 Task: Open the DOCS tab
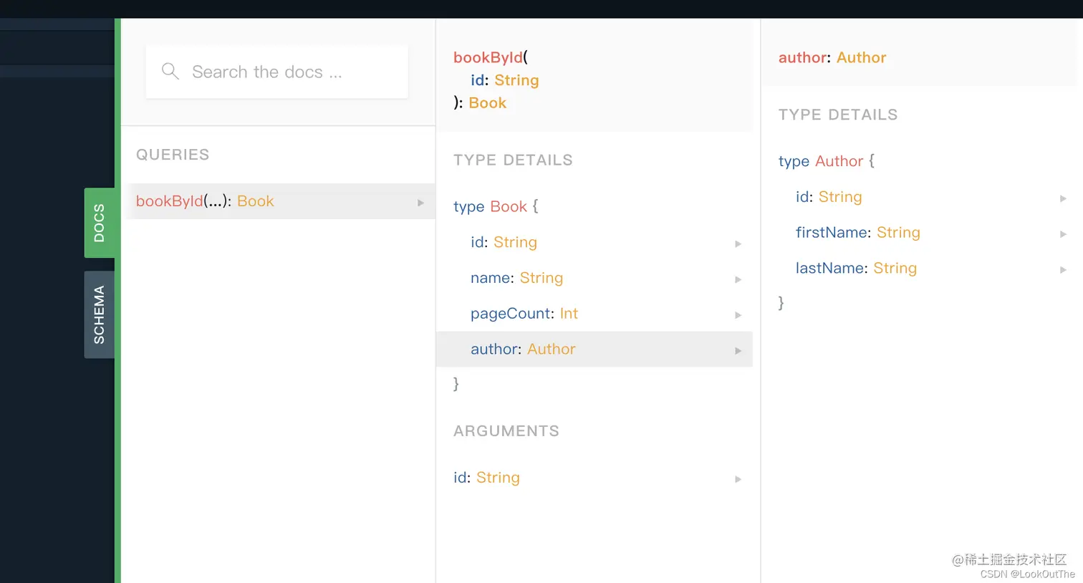pos(100,222)
